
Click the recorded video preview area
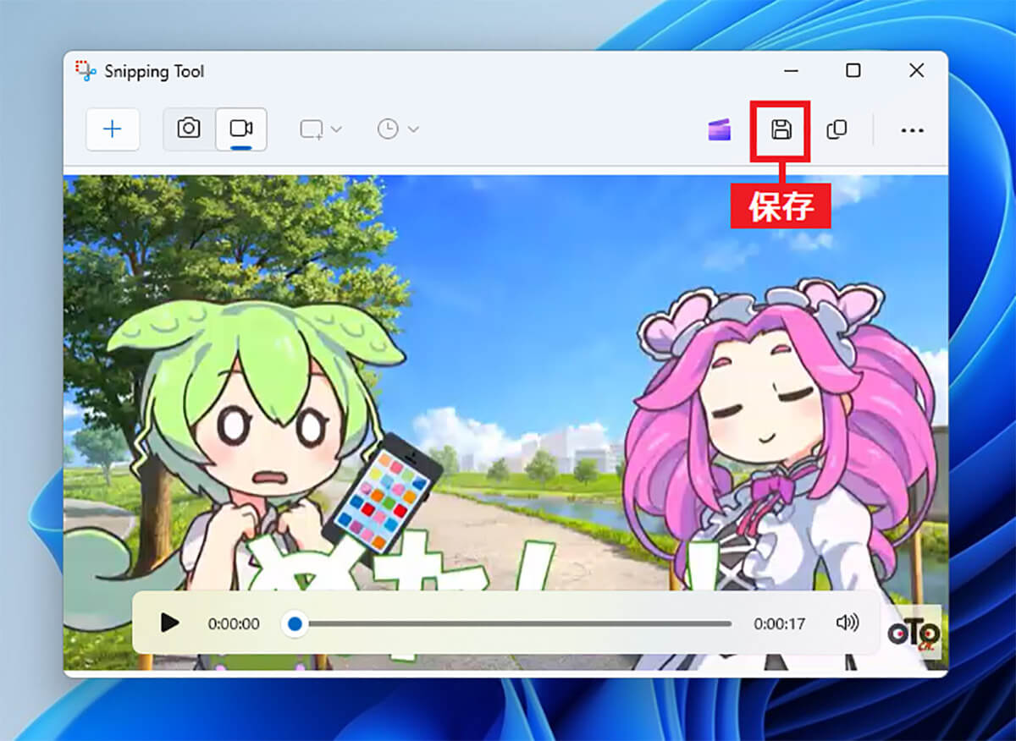coord(505,423)
